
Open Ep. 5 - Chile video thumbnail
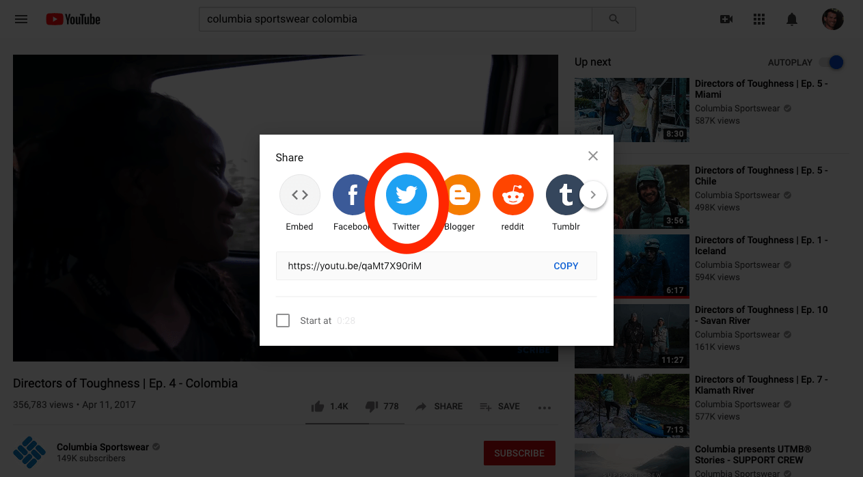tap(632, 197)
